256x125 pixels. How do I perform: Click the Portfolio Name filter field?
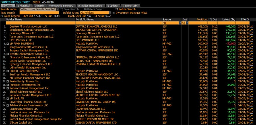[119, 23]
